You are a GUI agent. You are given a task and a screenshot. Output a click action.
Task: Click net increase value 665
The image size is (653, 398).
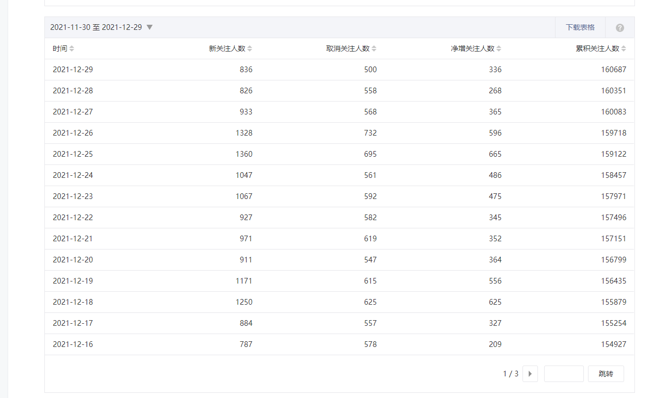click(495, 154)
